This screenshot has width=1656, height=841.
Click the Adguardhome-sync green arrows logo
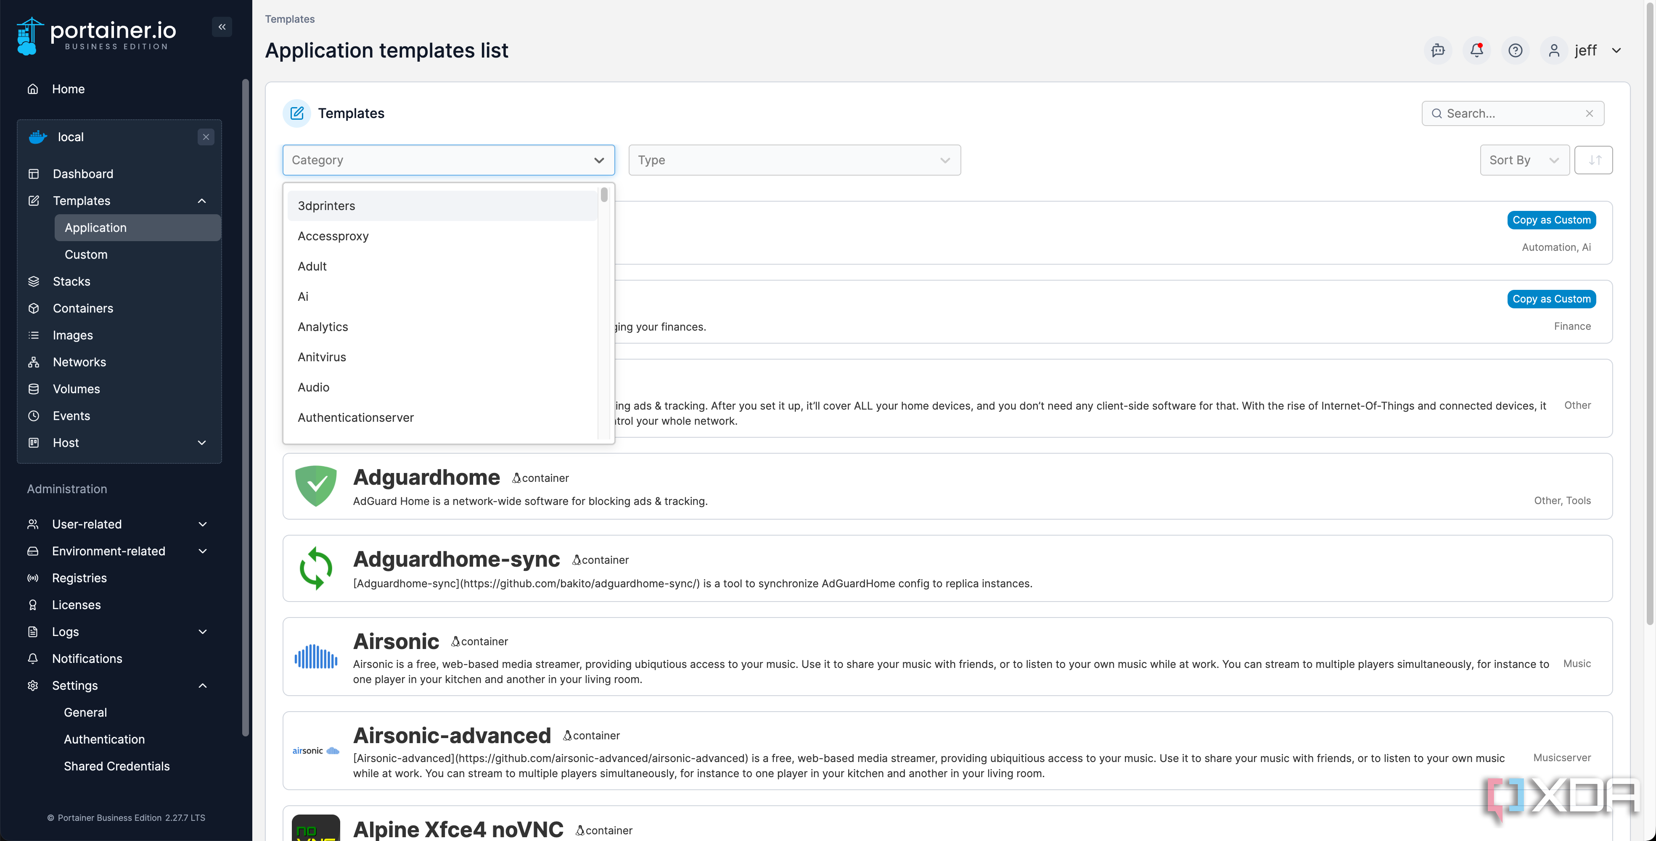click(x=316, y=568)
